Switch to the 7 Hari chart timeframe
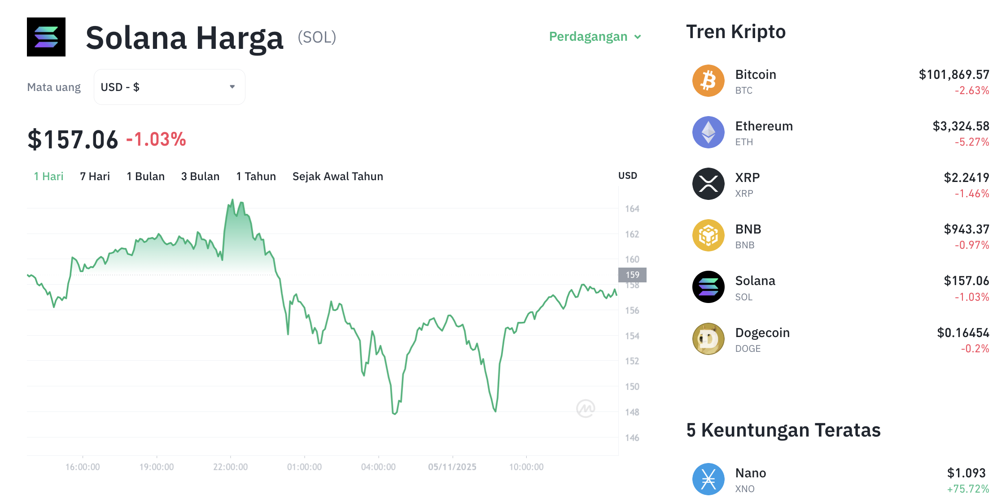This screenshot has height=502, width=997. (x=95, y=176)
